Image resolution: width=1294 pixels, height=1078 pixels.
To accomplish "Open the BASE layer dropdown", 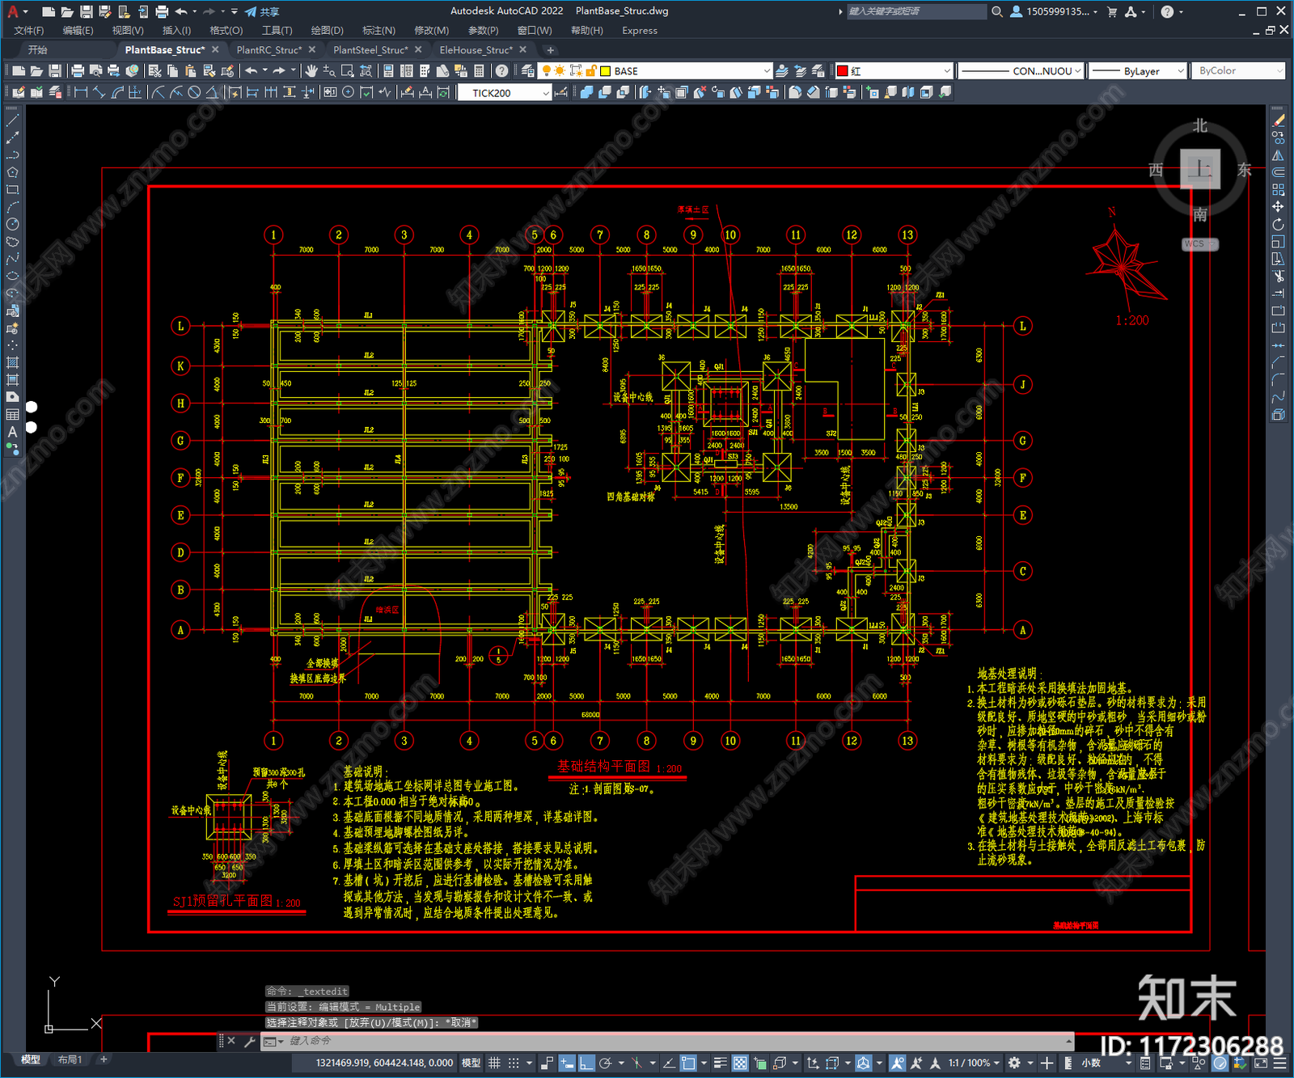I will 656,71.
